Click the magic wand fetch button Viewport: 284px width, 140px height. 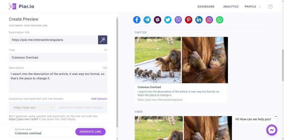click(x=103, y=40)
